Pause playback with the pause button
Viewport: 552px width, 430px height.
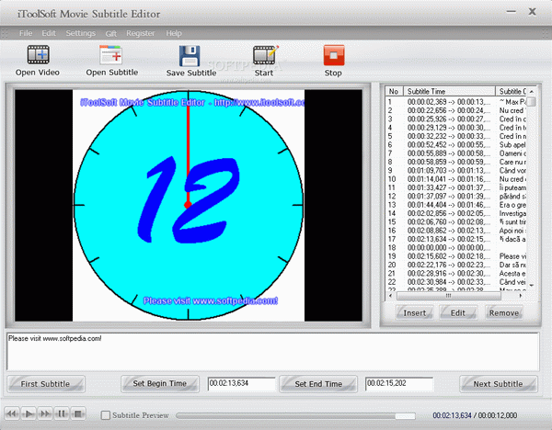click(x=62, y=413)
